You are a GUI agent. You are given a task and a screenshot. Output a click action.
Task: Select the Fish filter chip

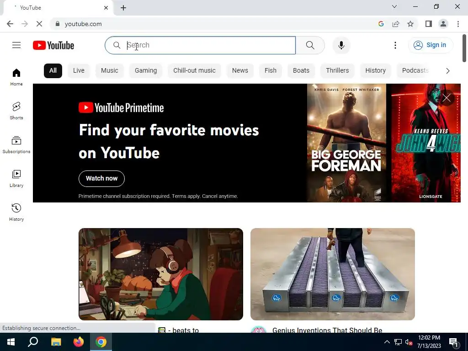point(271,71)
